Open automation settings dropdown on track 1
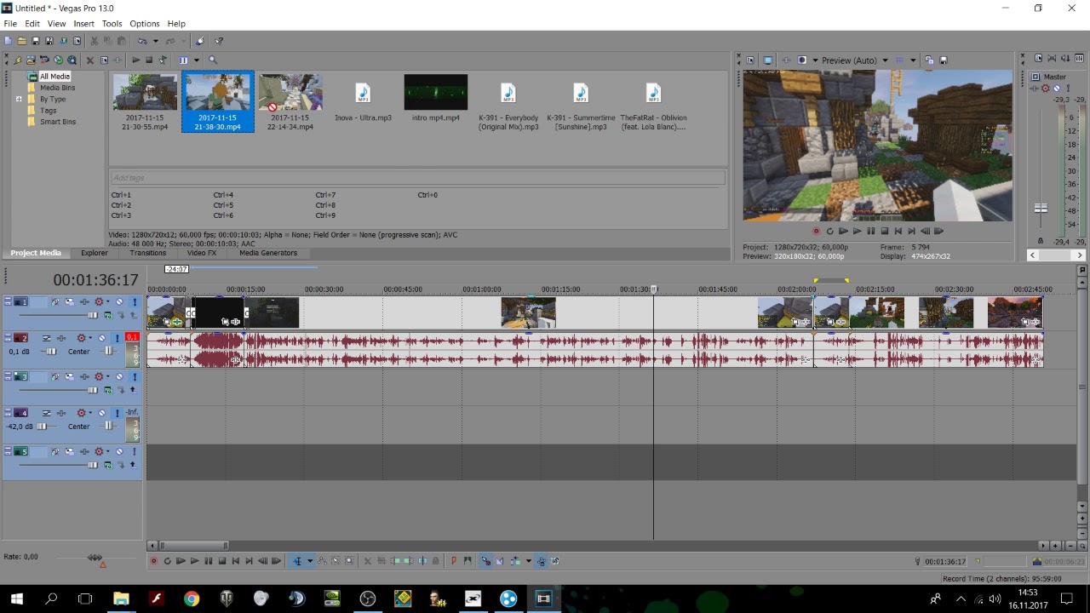1090x613 pixels. tap(107, 301)
